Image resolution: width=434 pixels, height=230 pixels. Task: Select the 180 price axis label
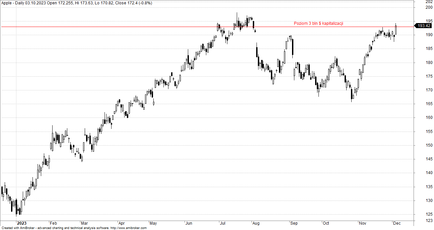[429, 63]
